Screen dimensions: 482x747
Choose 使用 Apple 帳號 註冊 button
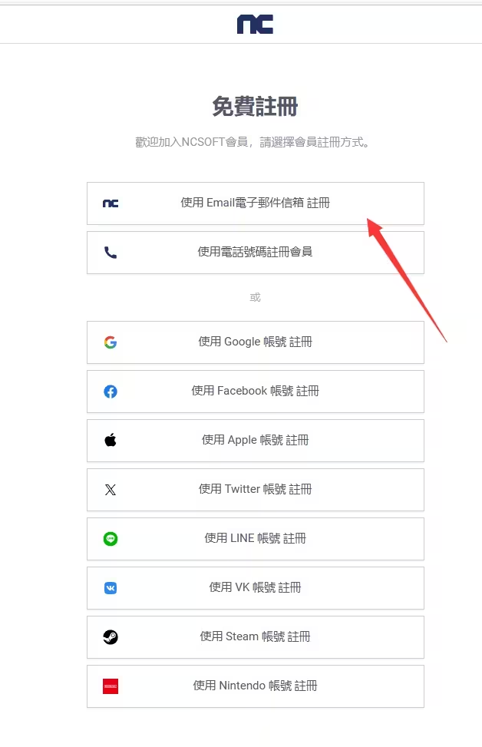256,441
